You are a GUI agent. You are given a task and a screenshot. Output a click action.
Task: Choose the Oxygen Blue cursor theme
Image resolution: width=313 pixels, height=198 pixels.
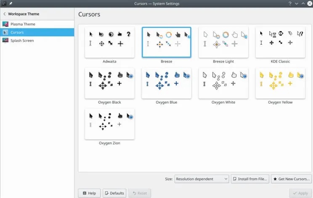(166, 83)
